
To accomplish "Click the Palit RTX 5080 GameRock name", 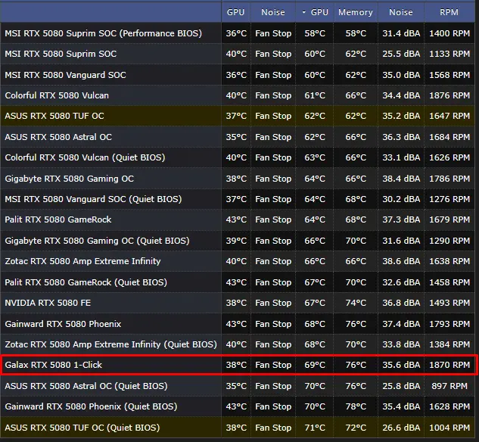I will tap(58, 219).
